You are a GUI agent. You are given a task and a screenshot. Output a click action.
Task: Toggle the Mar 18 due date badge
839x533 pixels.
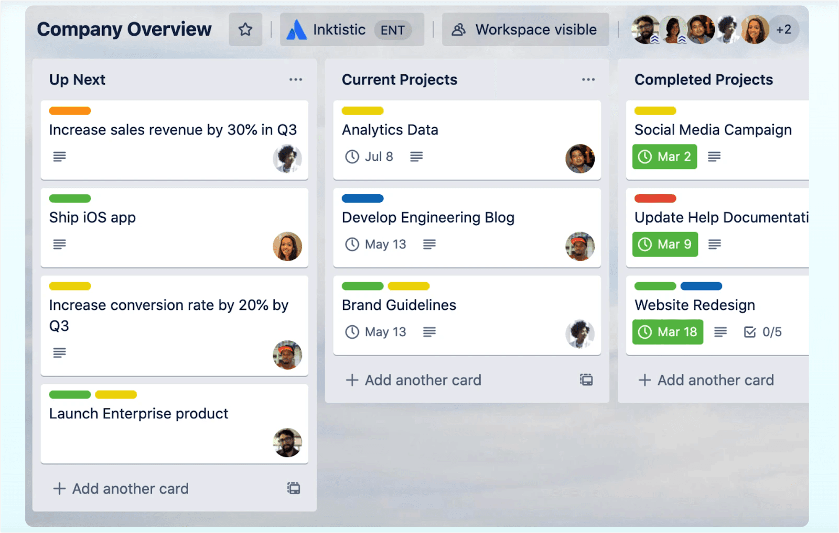[668, 332]
